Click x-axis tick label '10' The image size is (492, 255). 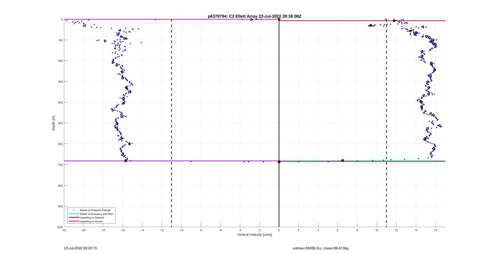coord(377,230)
